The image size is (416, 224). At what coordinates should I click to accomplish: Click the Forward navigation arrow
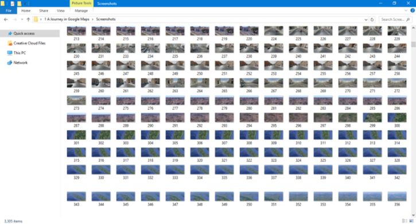(x=15, y=19)
